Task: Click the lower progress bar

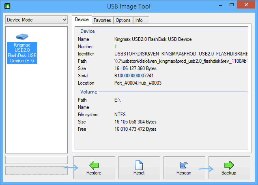Action: 37,170
